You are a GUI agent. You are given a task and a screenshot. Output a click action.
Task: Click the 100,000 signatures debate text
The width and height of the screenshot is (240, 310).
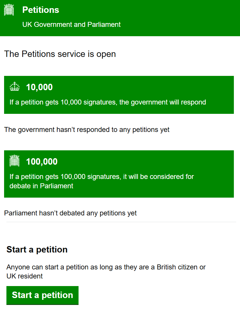(102, 177)
